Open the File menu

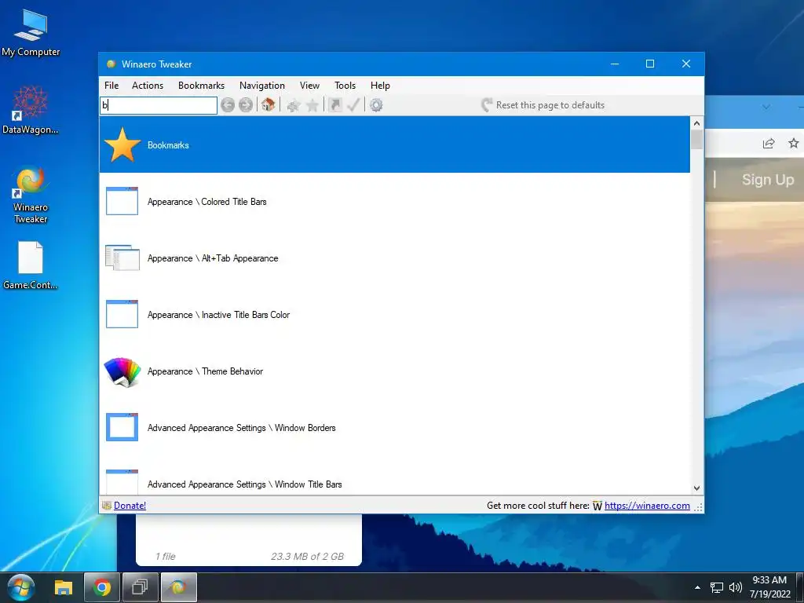(111, 86)
